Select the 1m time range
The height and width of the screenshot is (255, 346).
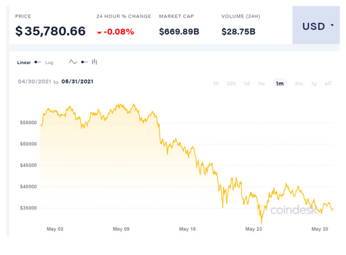coord(280,83)
